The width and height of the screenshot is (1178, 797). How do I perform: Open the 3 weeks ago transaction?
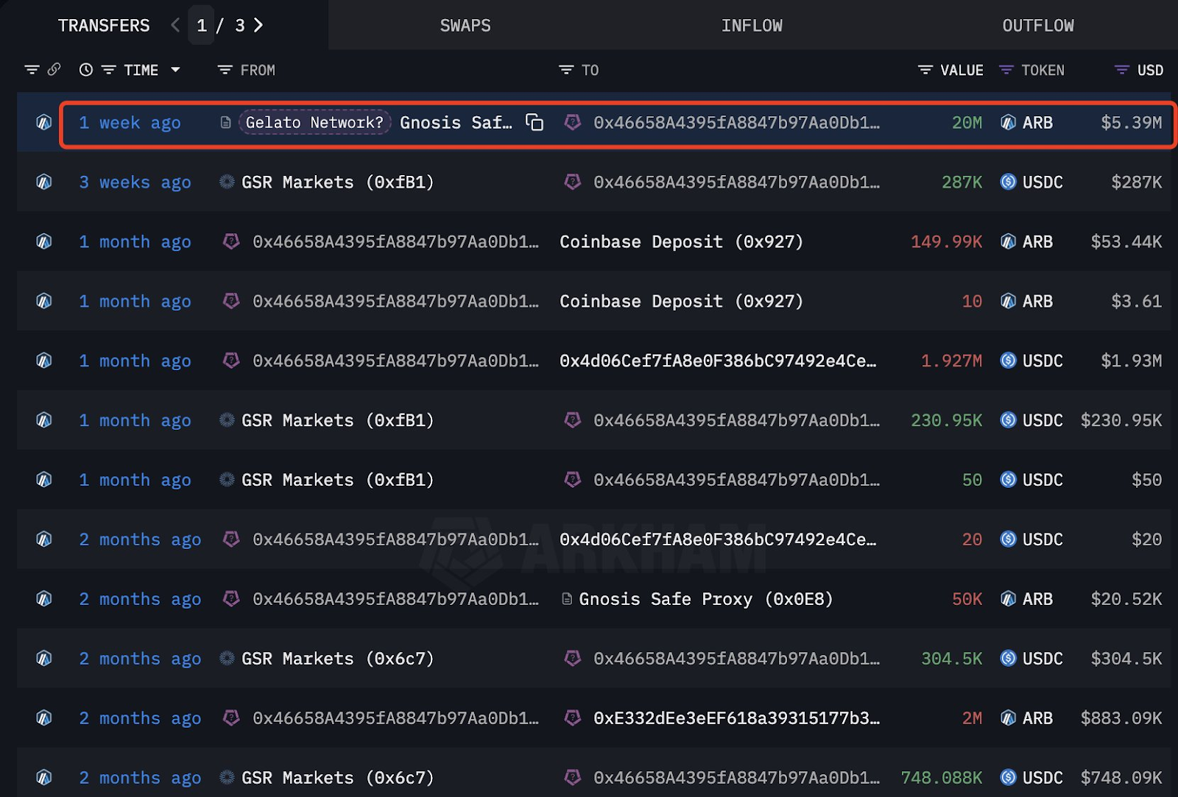pos(135,183)
